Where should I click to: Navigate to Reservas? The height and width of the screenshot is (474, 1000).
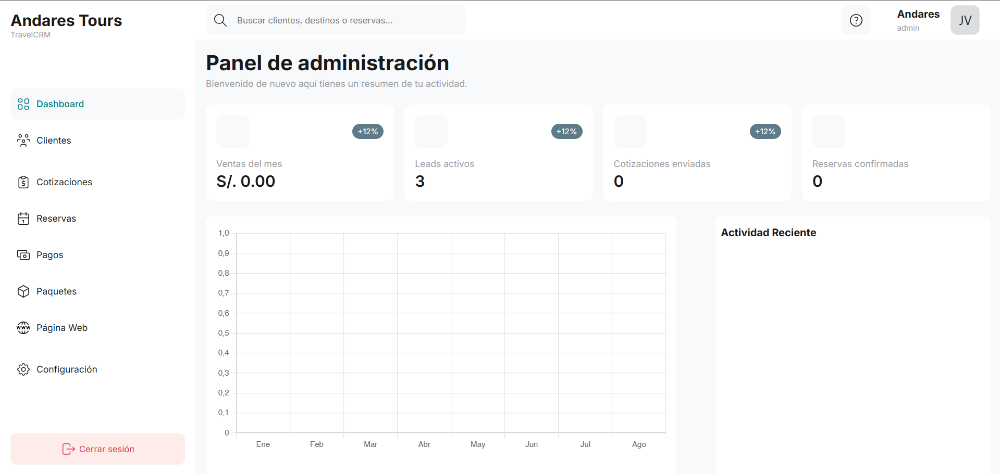(x=97, y=219)
